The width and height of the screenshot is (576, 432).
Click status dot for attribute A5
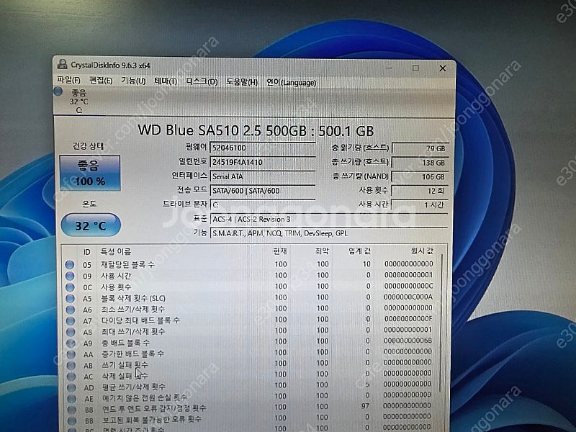(x=70, y=298)
